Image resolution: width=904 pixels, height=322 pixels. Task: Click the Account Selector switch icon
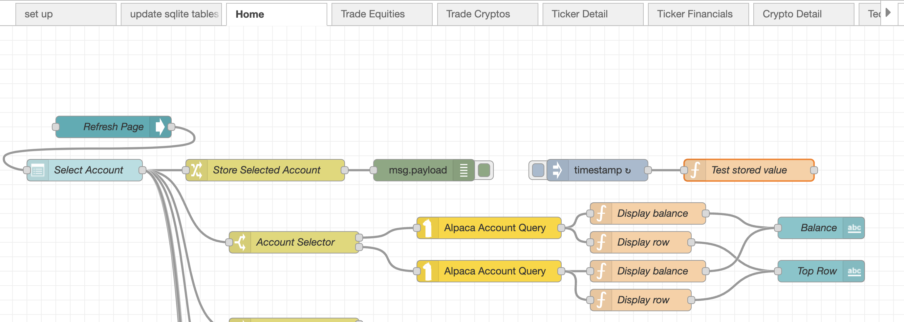(240, 242)
